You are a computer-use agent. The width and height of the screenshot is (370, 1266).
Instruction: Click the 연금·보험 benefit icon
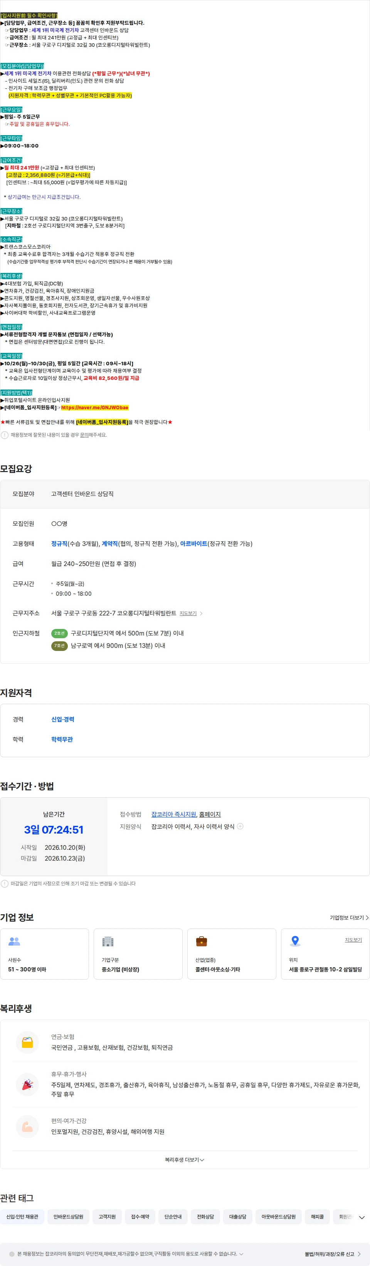pyautogui.click(x=27, y=1042)
